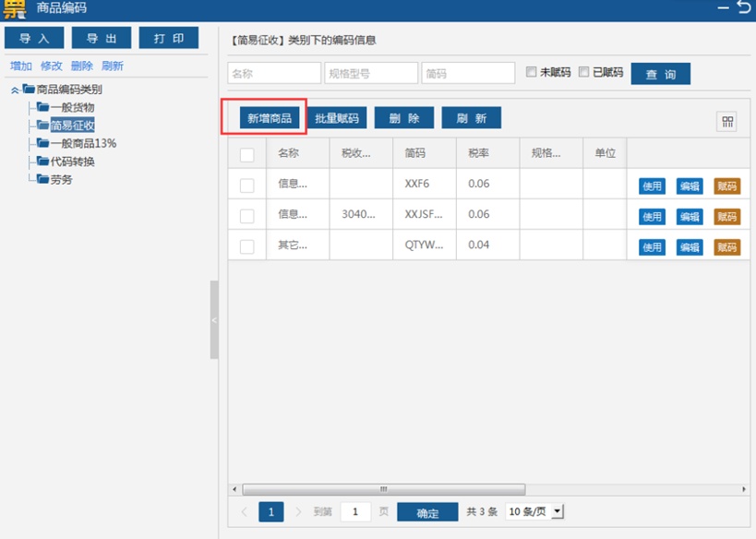Click the scrollbar left arrow
The width and height of the screenshot is (756, 539).
234,489
